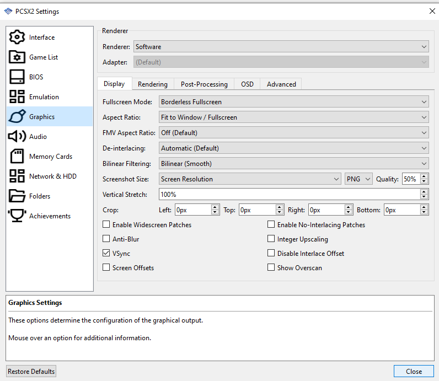Open the Advanced tab
439x381 pixels.
(x=281, y=84)
